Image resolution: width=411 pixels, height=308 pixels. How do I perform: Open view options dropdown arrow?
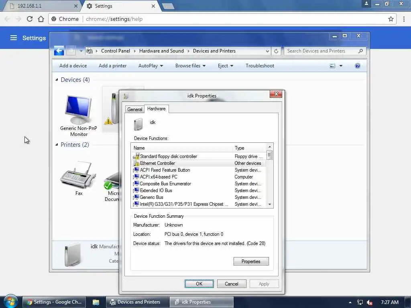[x=341, y=66]
